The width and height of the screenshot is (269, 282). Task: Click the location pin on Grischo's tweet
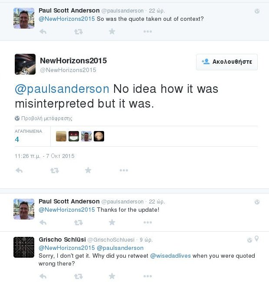pos(257,239)
